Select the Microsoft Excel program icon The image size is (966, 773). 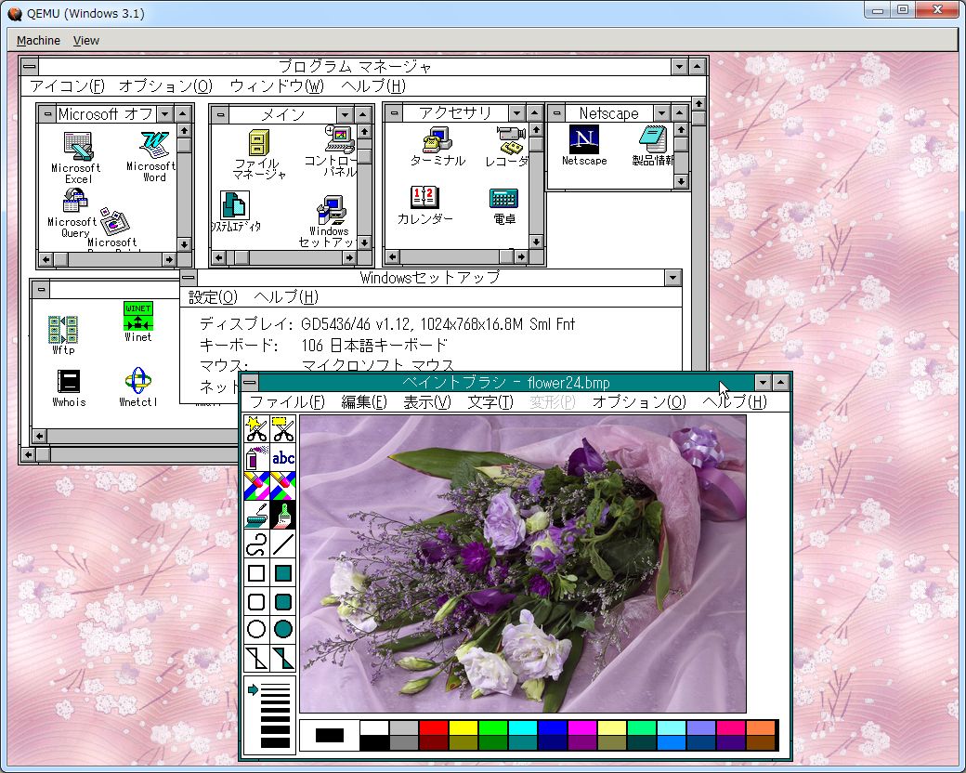pyautogui.click(x=77, y=158)
